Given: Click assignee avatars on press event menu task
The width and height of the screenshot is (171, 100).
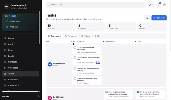Looking at the screenshot, I should click(98, 63).
